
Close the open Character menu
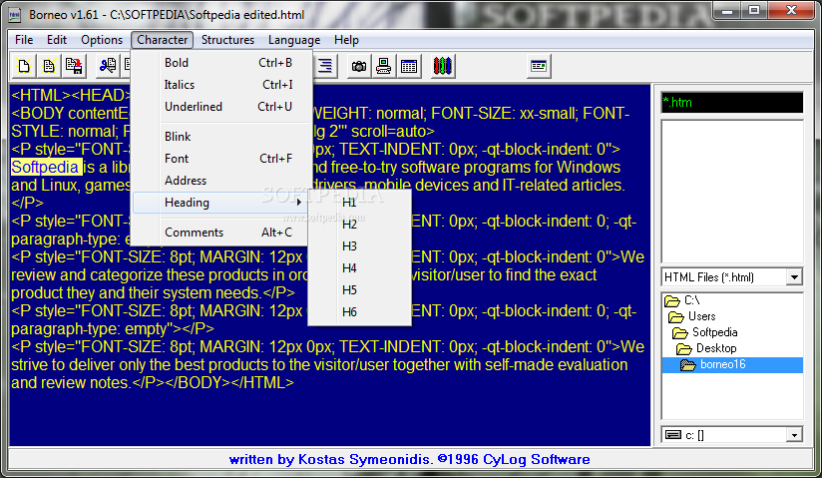tap(162, 40)
